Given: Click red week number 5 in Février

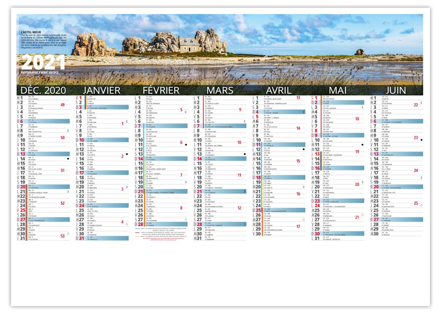Looking at the screenshot, I should coord(181,109).
